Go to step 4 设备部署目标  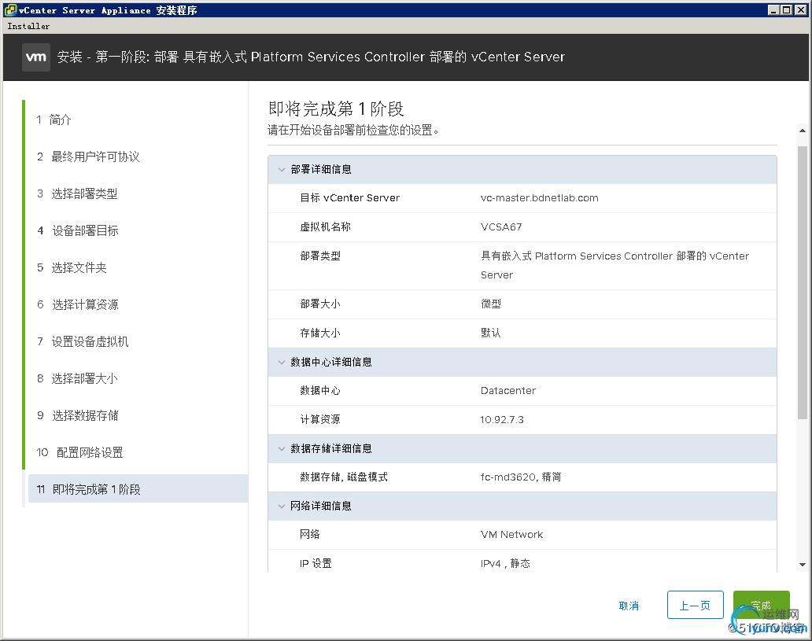coord(78,230)
